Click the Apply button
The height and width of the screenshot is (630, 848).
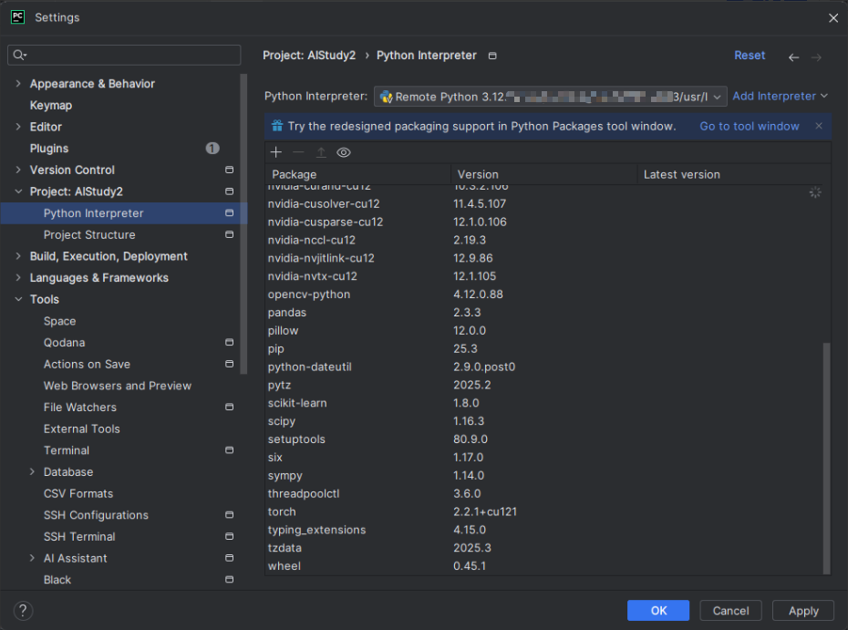(x=803, y=611)
